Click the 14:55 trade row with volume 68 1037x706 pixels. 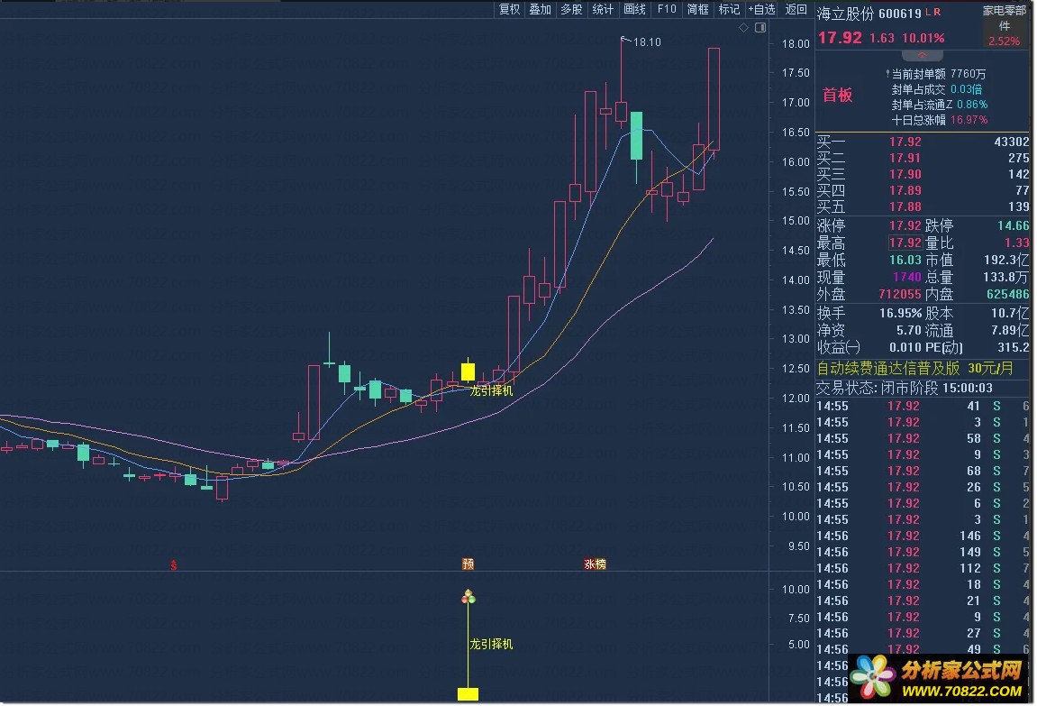click(923, 471)
